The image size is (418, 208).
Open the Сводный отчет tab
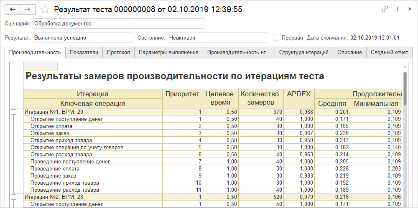[x=389, y=53]
